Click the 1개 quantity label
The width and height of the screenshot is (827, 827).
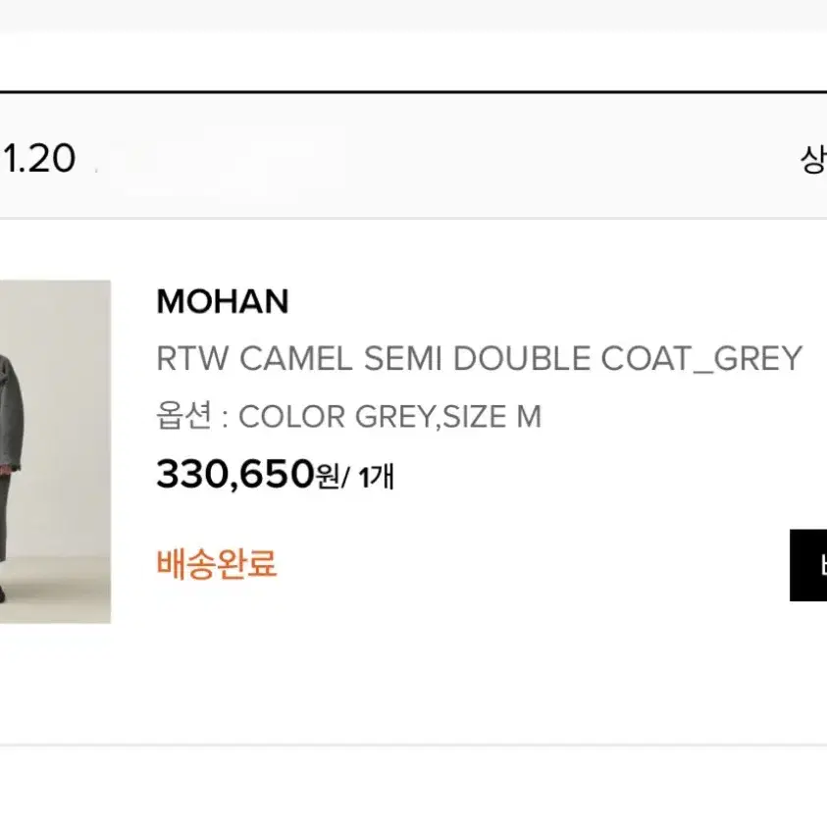tap(376, 478)
